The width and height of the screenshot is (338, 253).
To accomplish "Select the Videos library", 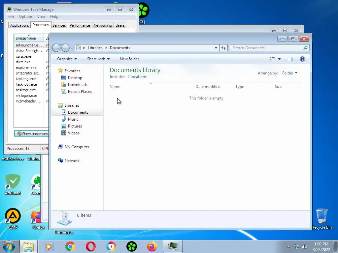I will pos(74,133).
